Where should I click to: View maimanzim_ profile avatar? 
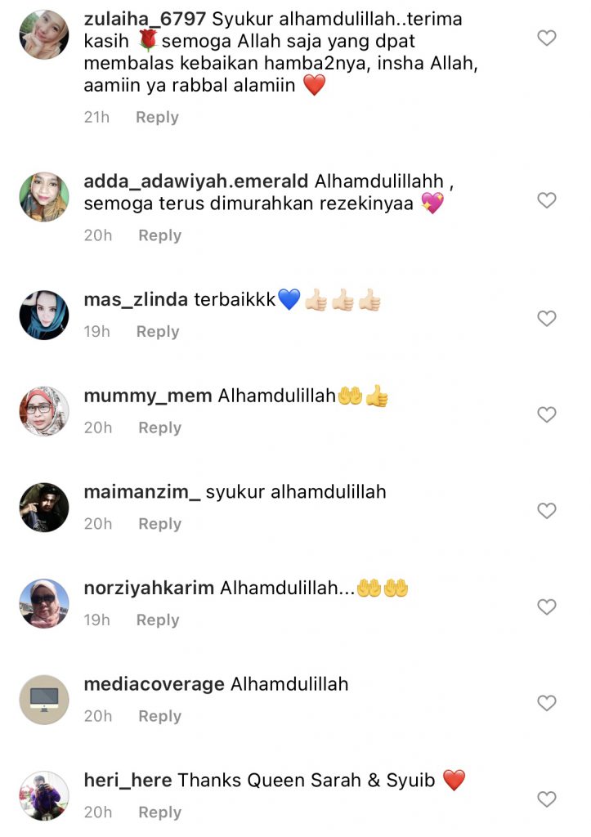coord(44,508)
